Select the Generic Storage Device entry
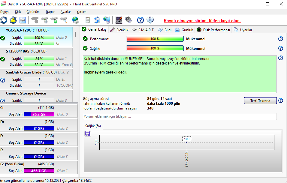Image resolution: width=287 pixels, height=183 pixels. click(x=36, y=96)
